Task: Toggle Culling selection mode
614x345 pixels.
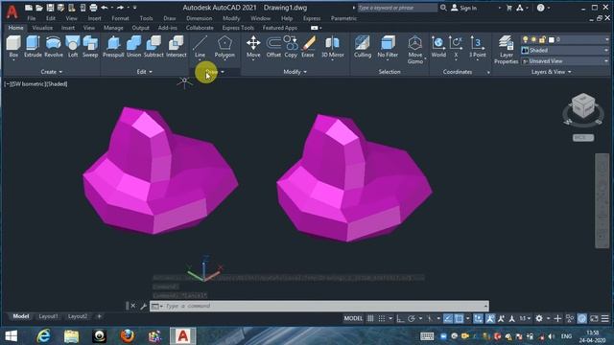Action: click(x=363, y=46)
